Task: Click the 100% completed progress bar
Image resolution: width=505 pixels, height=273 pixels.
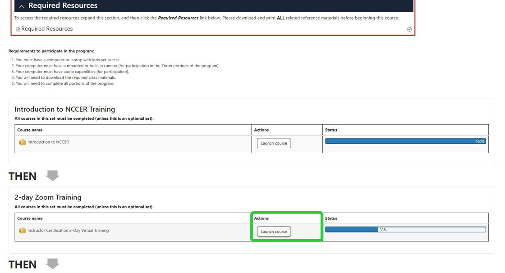Action: (x=405, y=141)
